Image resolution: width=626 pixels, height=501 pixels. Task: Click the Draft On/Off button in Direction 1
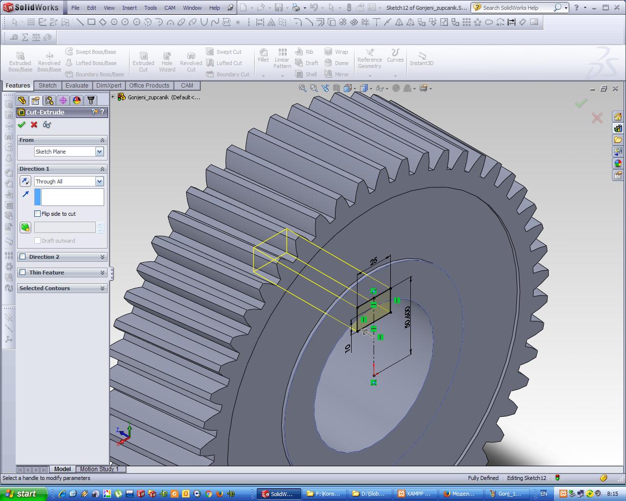coord(25,228)
